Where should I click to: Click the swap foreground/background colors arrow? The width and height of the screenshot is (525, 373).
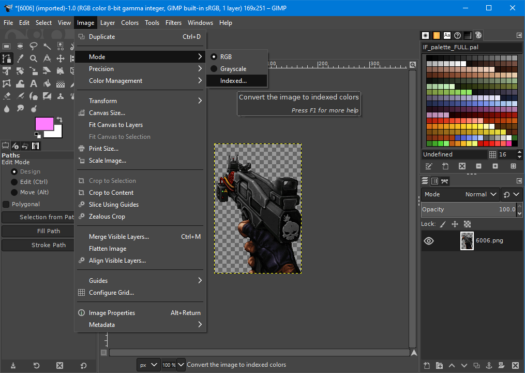[59, 120]
